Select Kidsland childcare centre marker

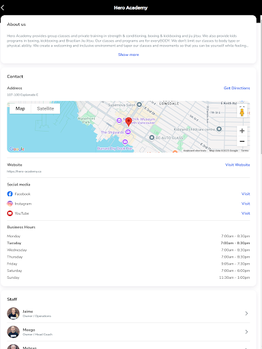coord(219,129)
